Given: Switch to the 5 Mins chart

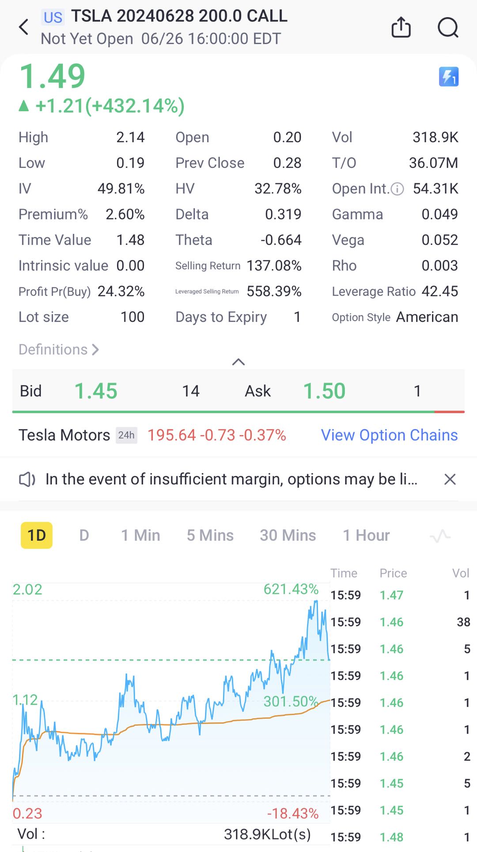Looking at the screenshot, I should [x=210, y=535].
